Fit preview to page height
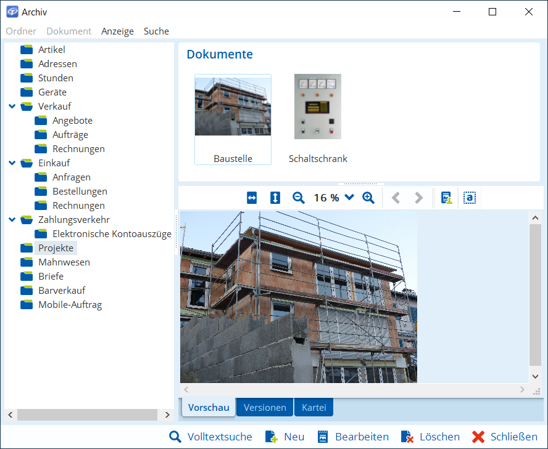The image size is (548, 449). (275, 198)
